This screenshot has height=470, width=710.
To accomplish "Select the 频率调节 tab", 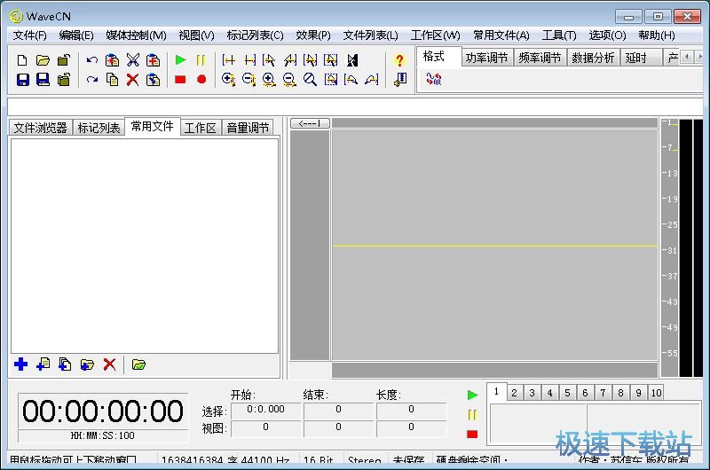I will 539,58.
